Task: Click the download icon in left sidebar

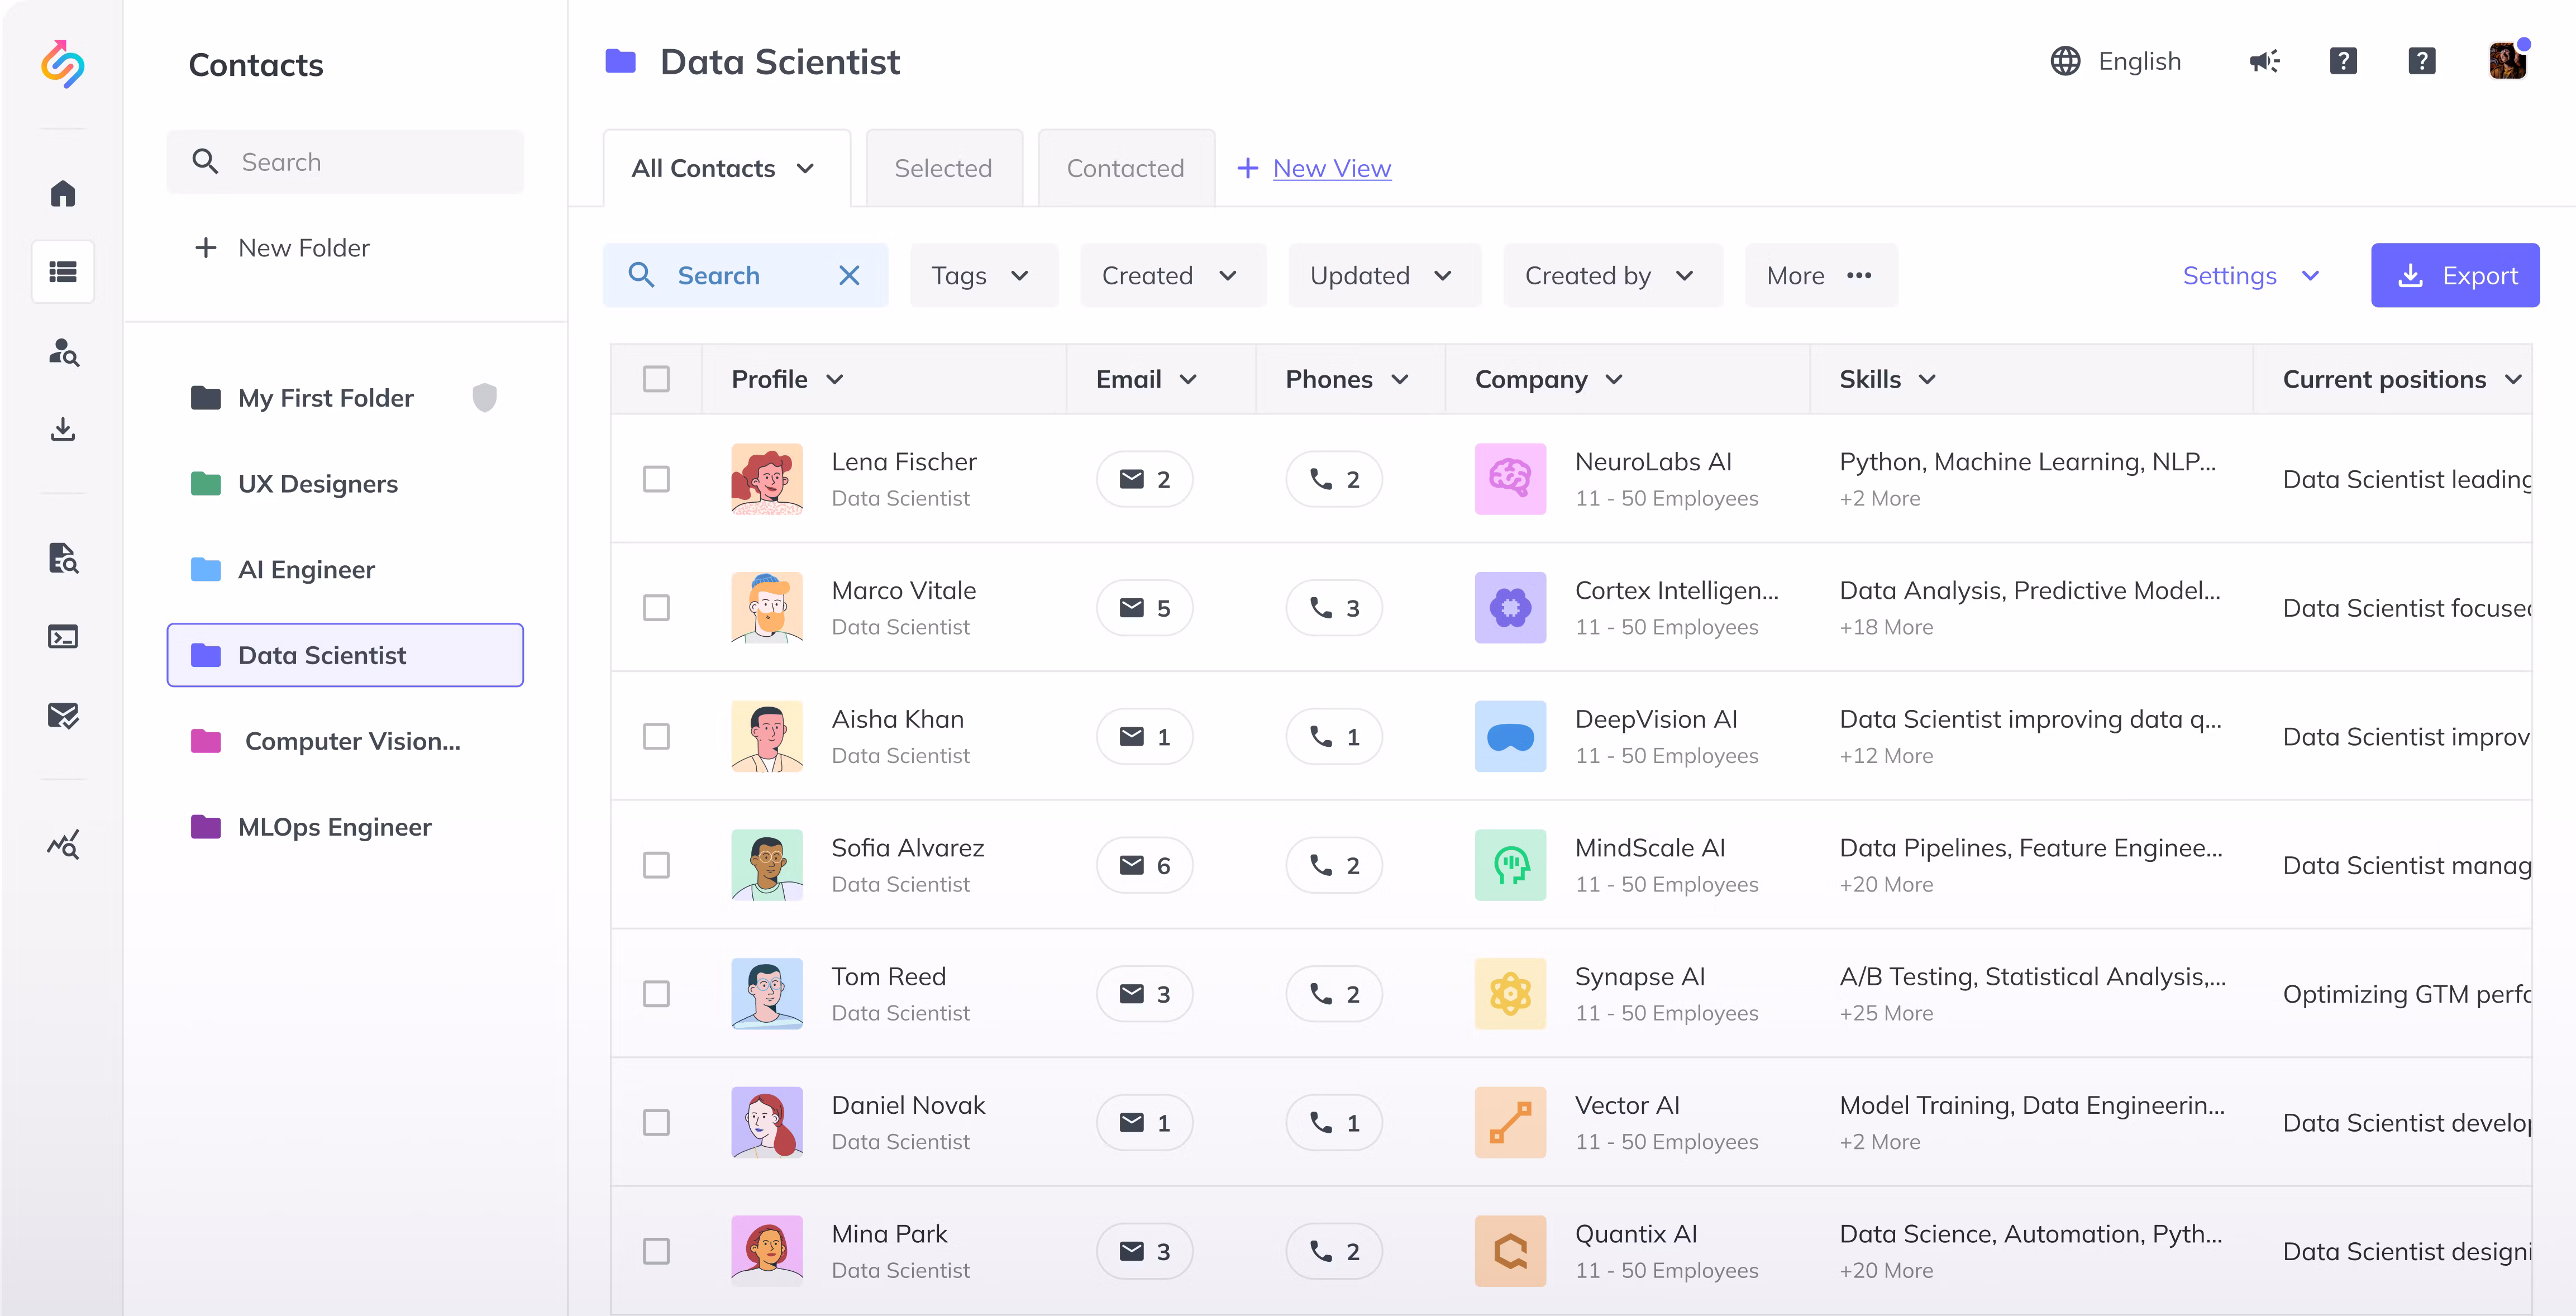Action: pyautogui.click(x=63, y=430)
